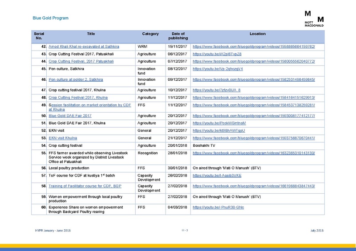
Task: Select the Crop cutting festival title in row 54
Action: (65, 145)
